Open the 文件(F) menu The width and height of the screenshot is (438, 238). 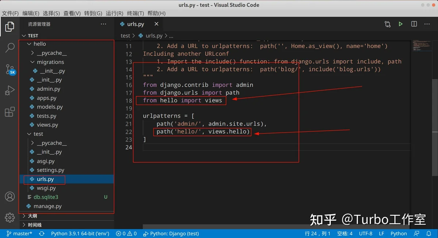click(x=10, y=13)
